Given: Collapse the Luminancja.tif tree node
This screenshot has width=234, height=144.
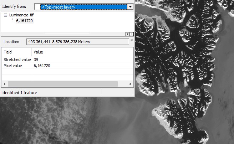Looking at the screenshot, I should (6, 15).
